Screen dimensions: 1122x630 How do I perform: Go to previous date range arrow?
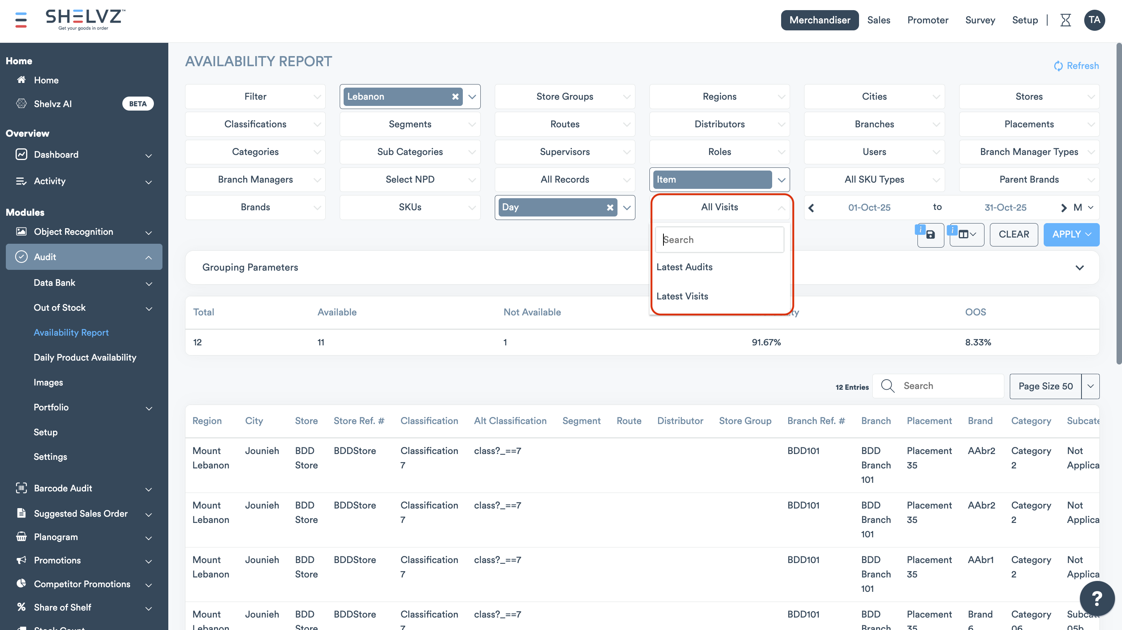pyautogui.click(x=811, y=208)
